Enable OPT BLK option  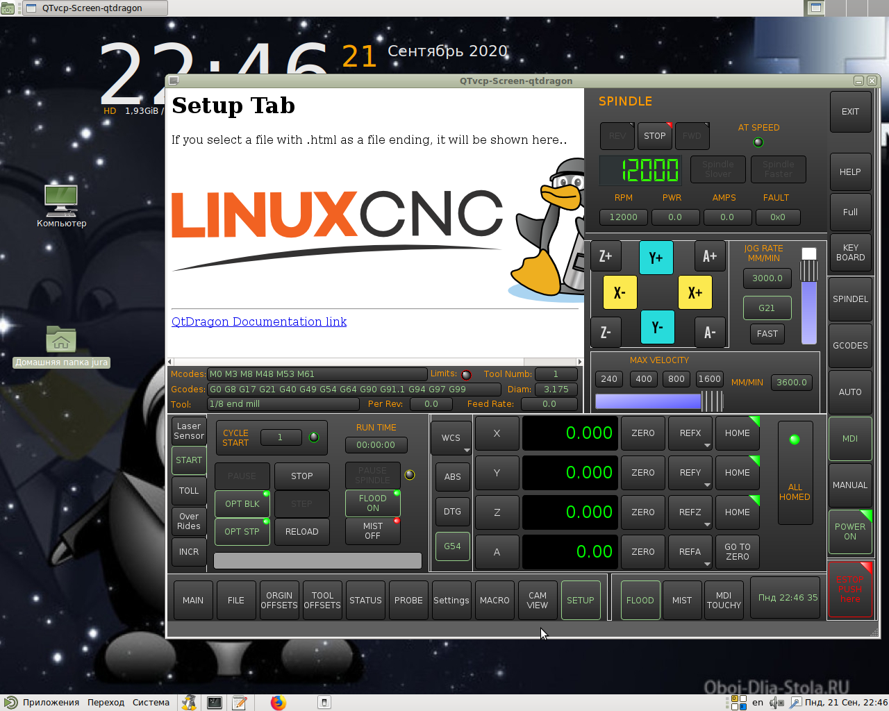point(242,504)
